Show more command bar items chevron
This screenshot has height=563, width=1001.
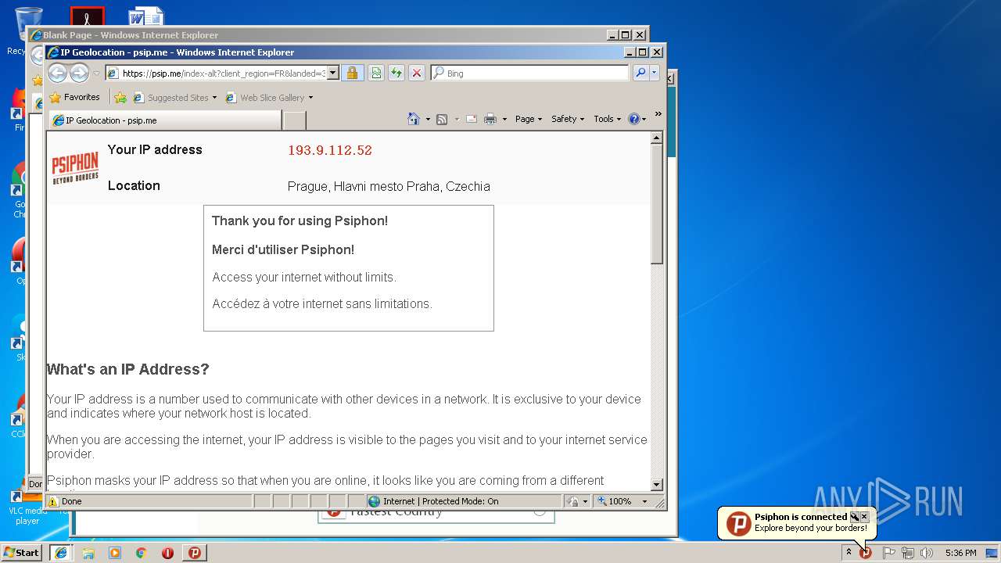pos(658,114)
